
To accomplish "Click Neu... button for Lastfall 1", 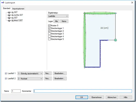I will [x=48, y=73].
